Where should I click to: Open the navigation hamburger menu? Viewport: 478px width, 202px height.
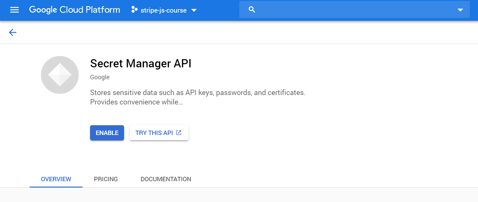14,10
